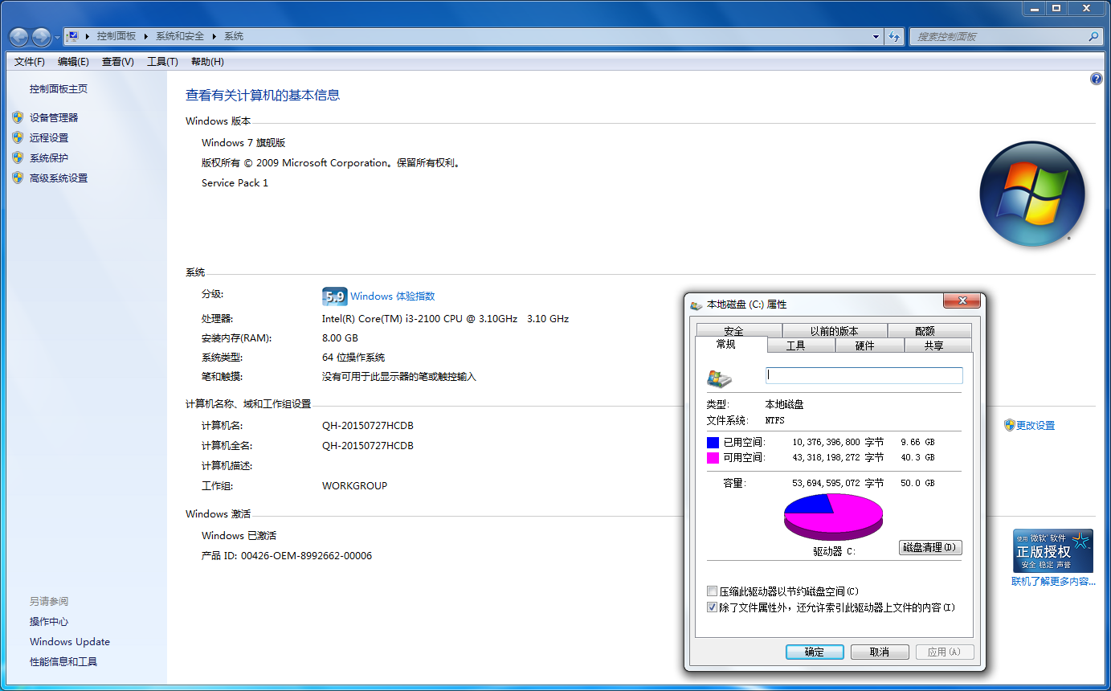This screenshot has height=691, width=1111.
Task: Click the blue 已用空间 color swatch
Action: 713,442
